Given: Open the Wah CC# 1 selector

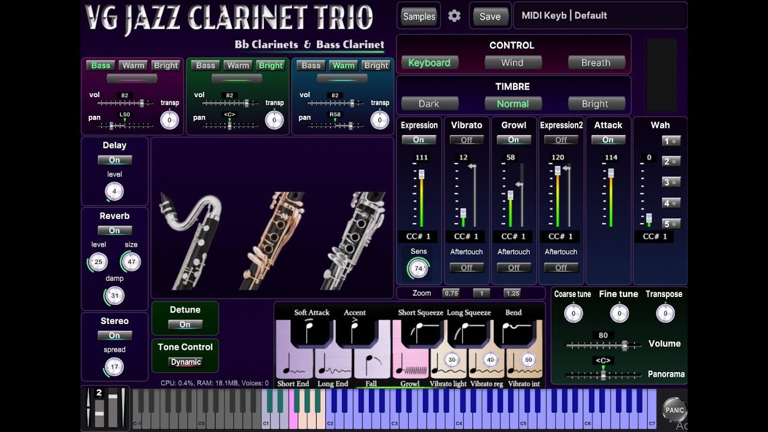Looking at the screenshot, I should pyautogui.click(x=655, y=236).
